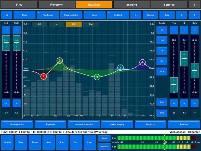
Task: Click the previous preset arrow button
Action: coord(6,15)
